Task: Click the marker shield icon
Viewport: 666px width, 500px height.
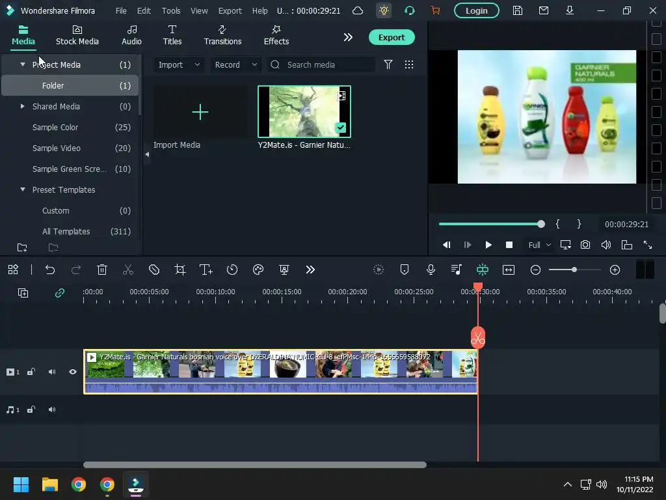Action: click(405, 270)
